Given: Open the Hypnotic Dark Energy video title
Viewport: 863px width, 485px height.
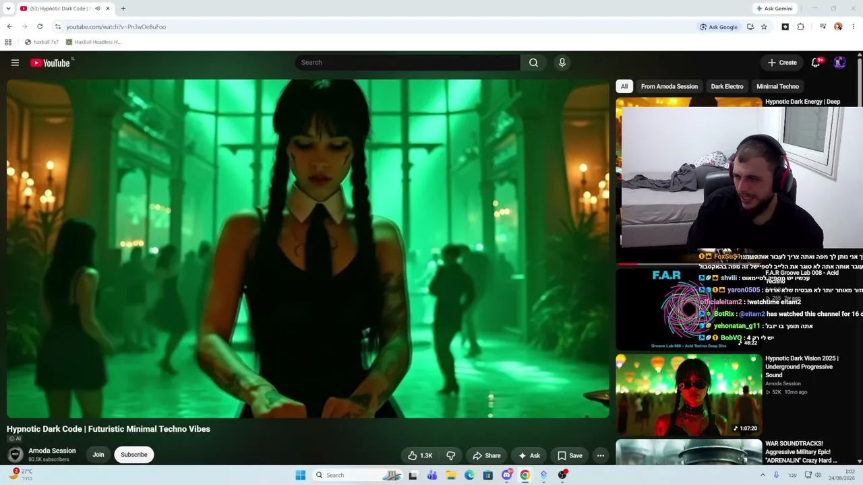Looking at the screenshot, I should pos(802,102).
